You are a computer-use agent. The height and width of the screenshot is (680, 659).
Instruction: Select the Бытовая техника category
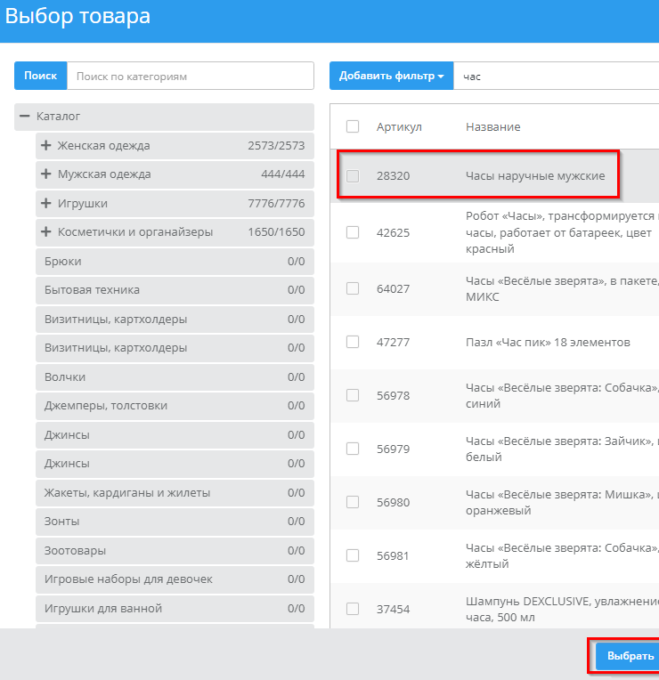(x=93, y=290)
